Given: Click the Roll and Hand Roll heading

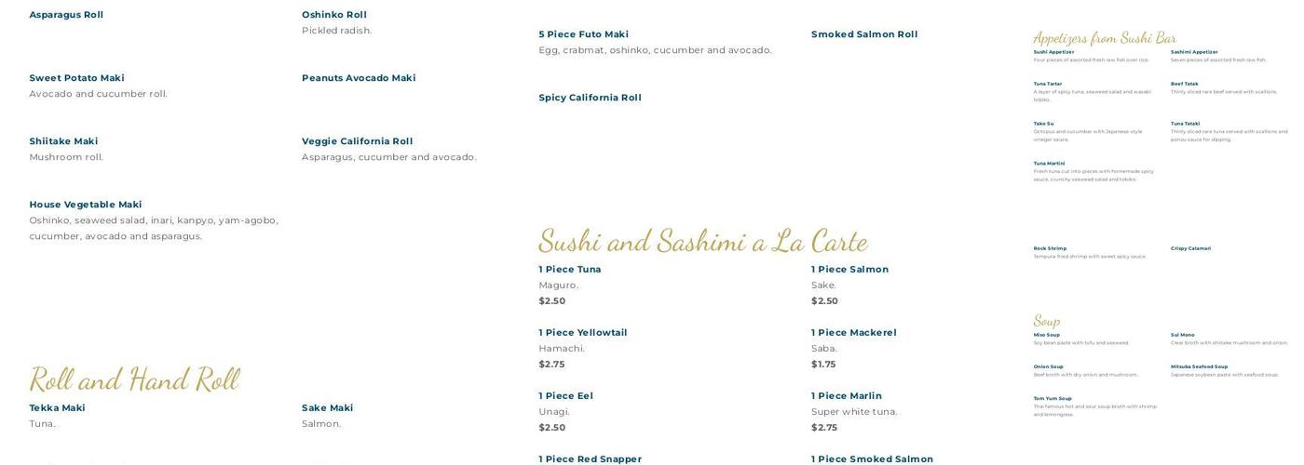Looking at the screenshot, I should tap(135, 379).
